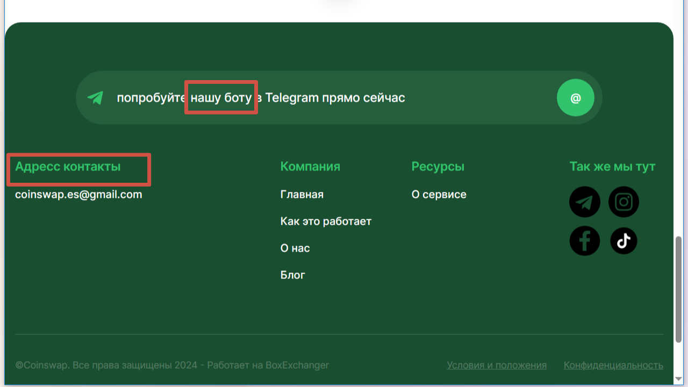Click the coinswap.es@gmail.com email link

click(x=78, y=195)
